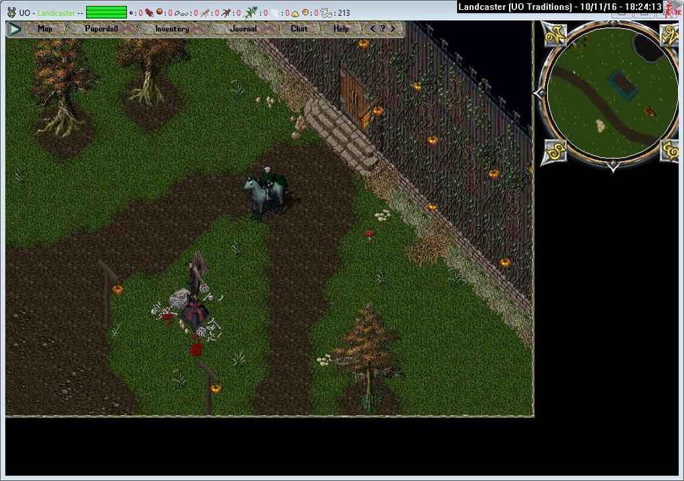Click the teal-bordered building on radar minimap
684x481 pixels.
[623, 84]
